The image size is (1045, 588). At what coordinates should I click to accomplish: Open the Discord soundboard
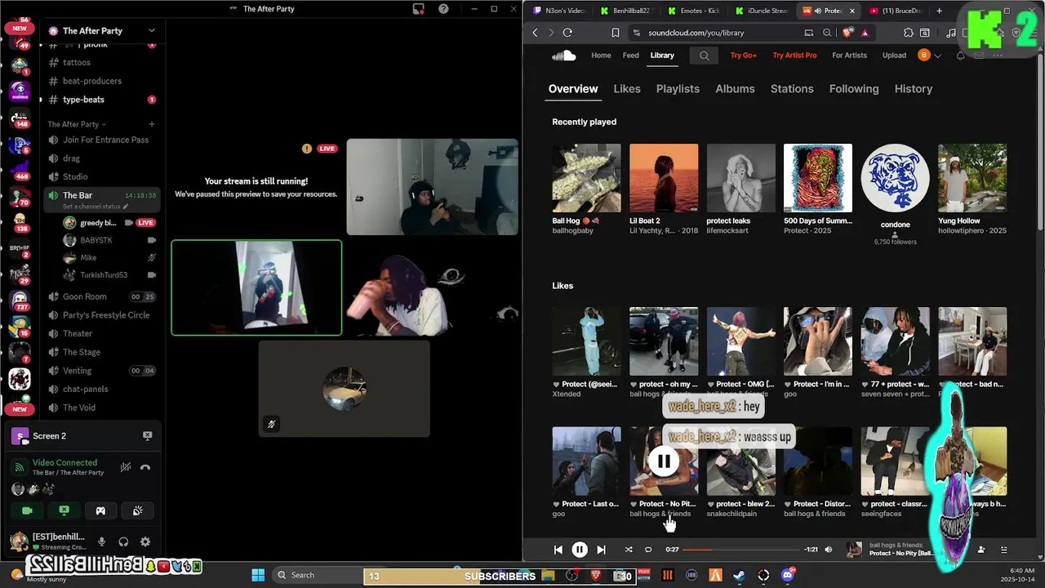tap(137, 510)
